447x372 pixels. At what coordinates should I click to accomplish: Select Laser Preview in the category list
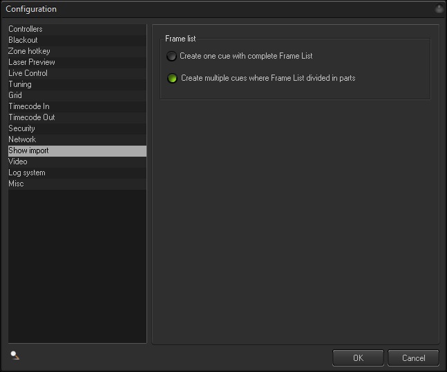click(x=32, y=62)
